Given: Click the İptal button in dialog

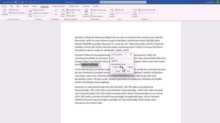Looking at the screenshot, I should coord(128,71).
